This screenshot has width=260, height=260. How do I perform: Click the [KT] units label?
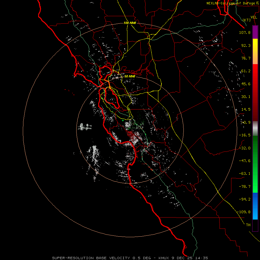click(x=247, y=20)
